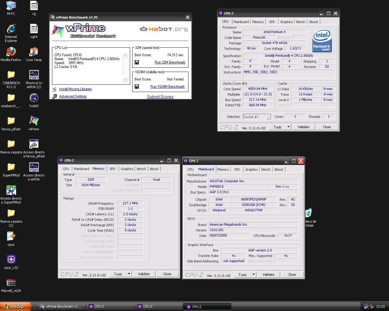389x311 pixels.
Task: Open the Processor Selection Socket #1 dropdown
Action: click(x=257, y=117)
